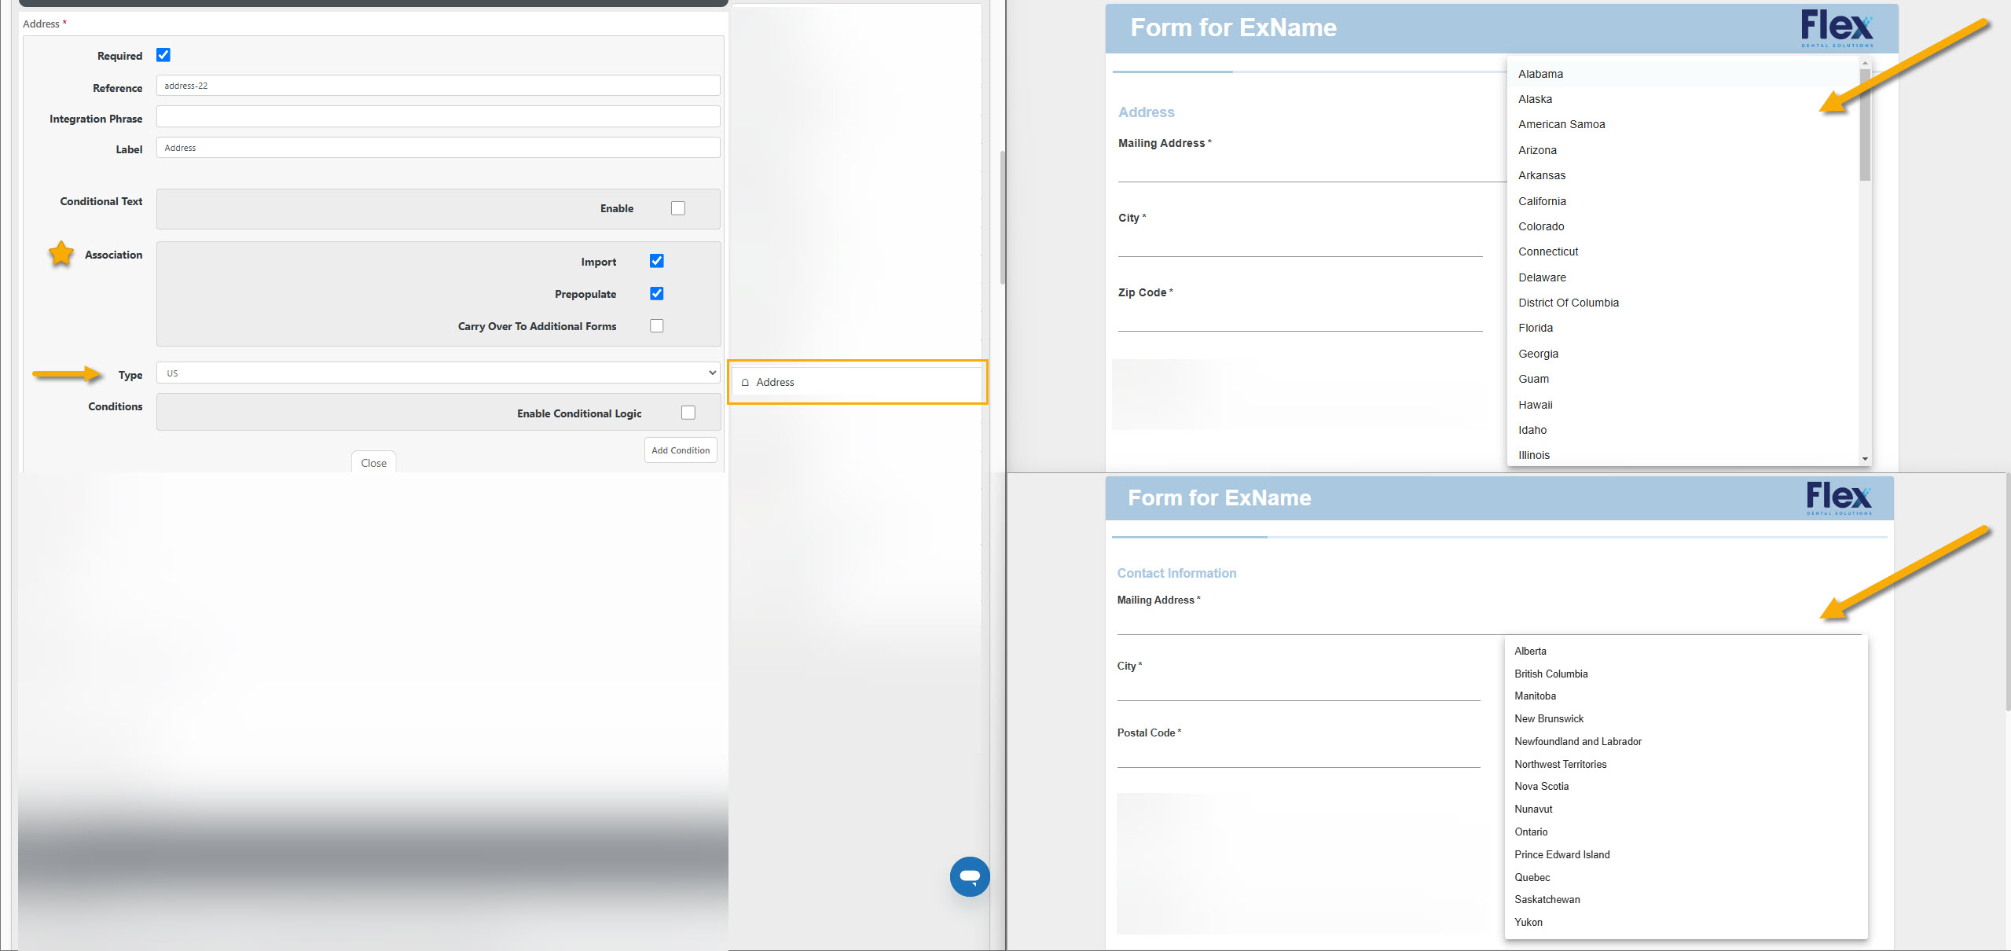Click the Integration Phrase input field
The image size is (2011, 951).
pyautogui.click(x=438, y=116)
